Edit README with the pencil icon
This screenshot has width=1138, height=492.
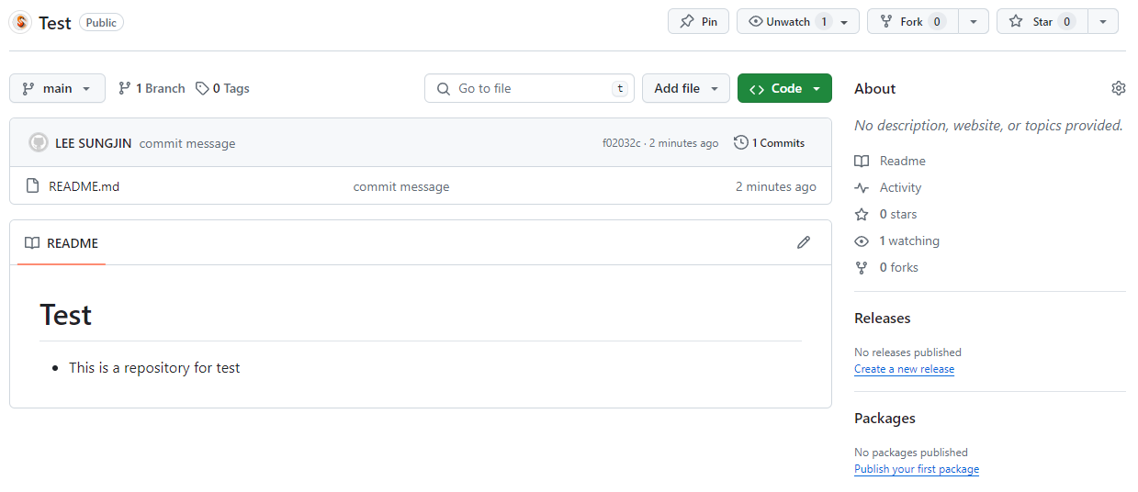pos(804,242)
